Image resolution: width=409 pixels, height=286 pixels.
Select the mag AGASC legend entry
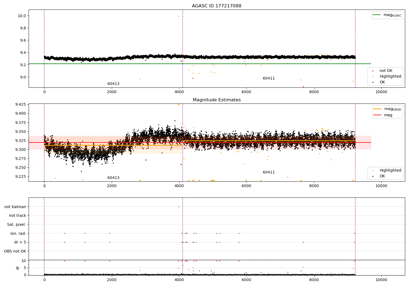tap(387, 15)
